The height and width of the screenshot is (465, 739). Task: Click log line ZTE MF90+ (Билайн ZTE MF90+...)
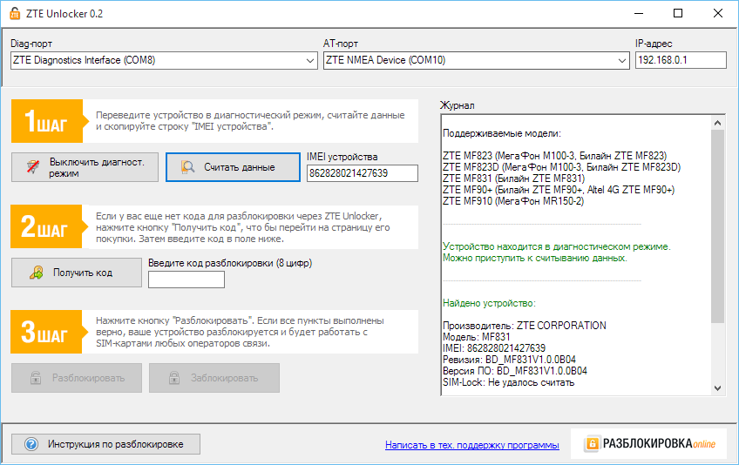(x=559, y=190)
